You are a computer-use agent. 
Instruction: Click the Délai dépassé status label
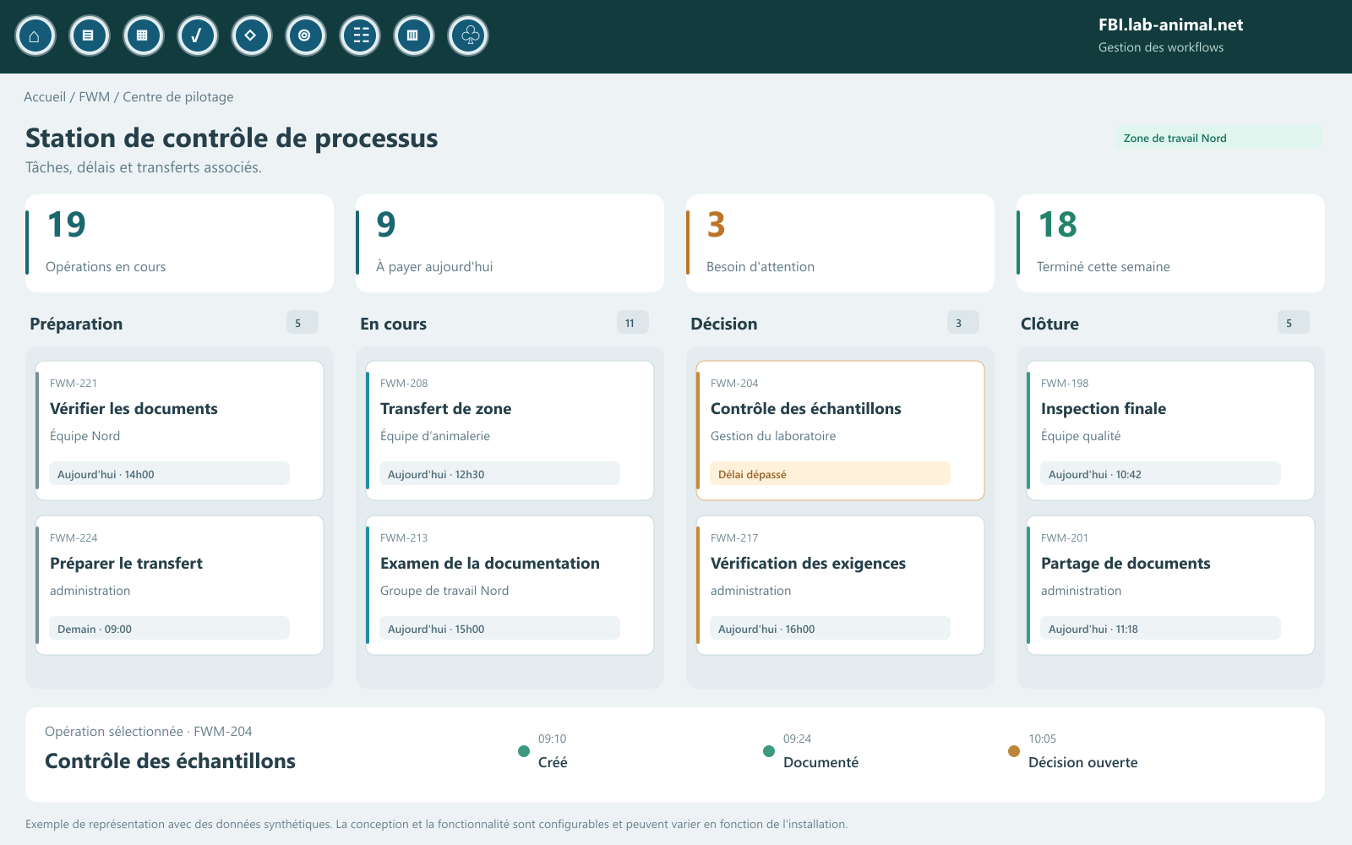pyautogui.click(x=830, y=474)
